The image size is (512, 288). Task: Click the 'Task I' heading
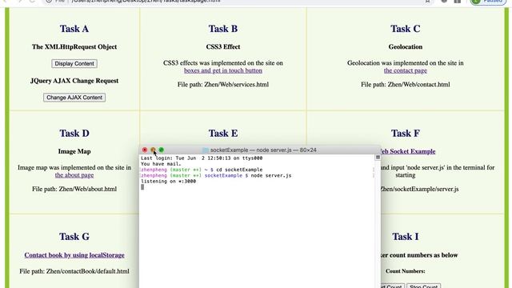[x=406, y=237]
